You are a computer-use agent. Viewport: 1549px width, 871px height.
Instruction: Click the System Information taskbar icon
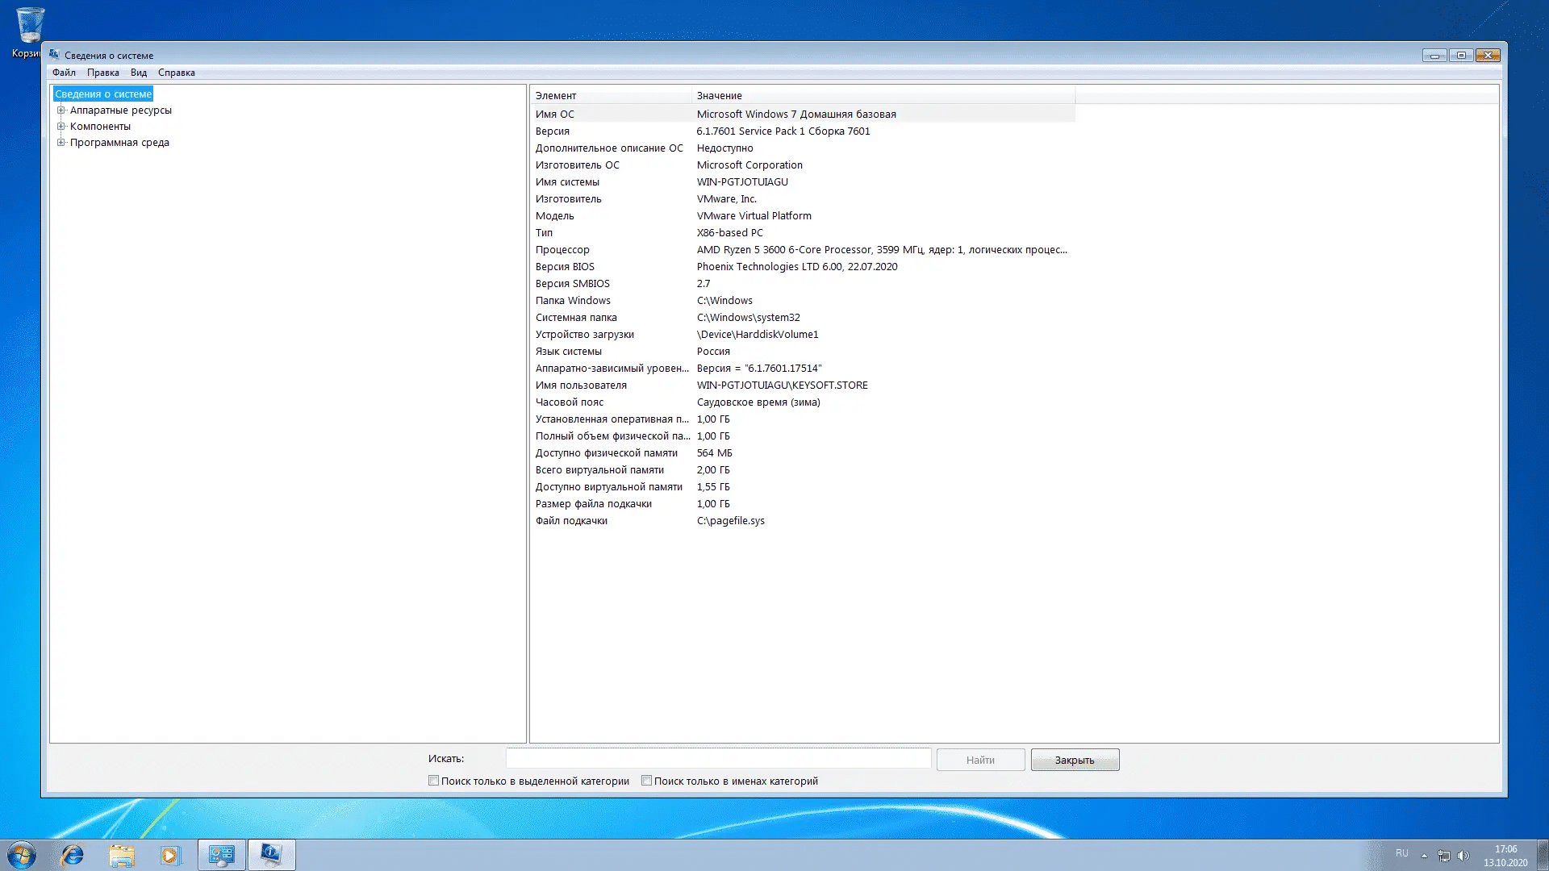(271, 855)
